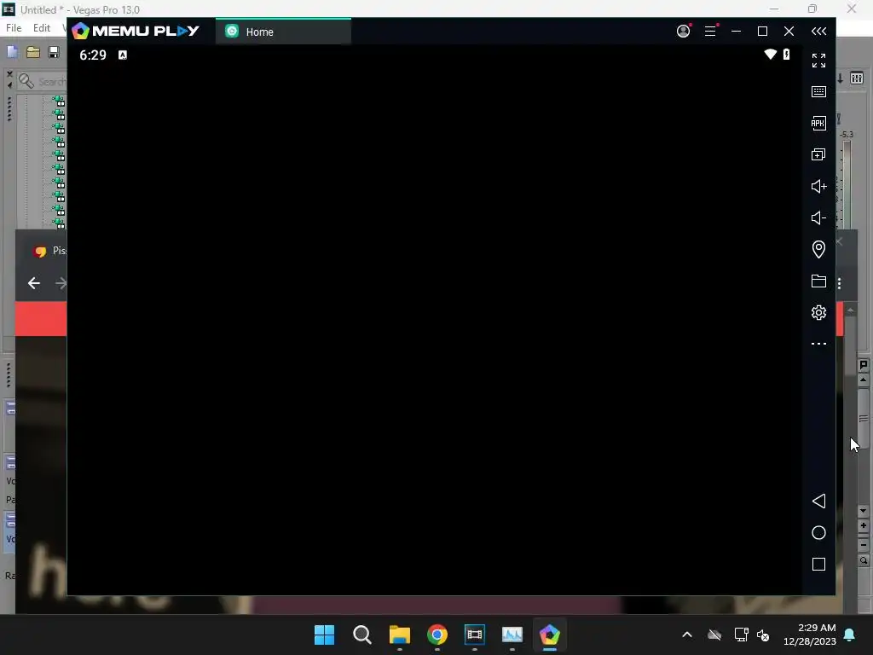Zoom out with minus button in Vegas timeline
The image size is (873, 655).
[863, 545]
